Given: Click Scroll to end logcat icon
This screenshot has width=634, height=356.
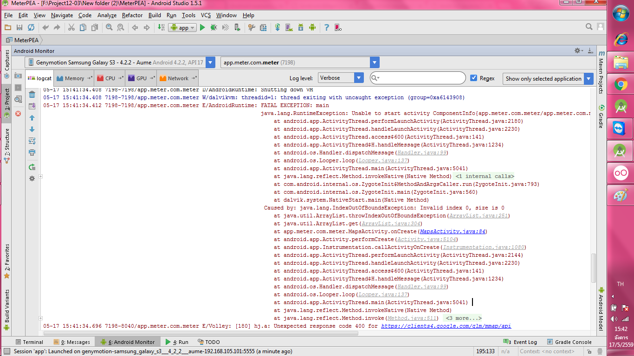Looking at the screenshot, I should click(32, 107).
